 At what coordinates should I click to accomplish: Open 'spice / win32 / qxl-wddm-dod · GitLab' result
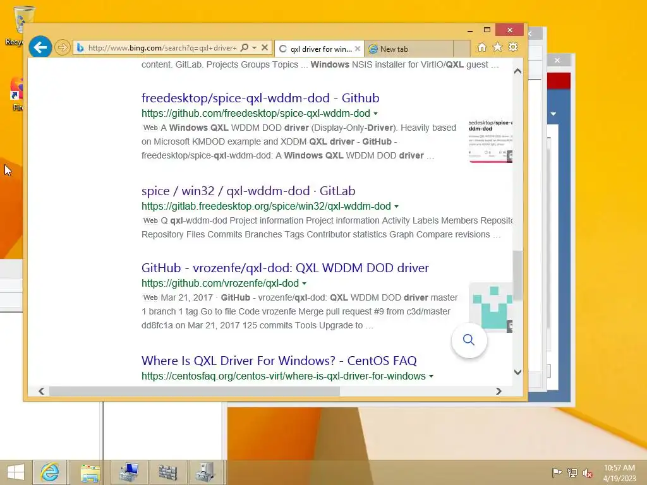pyautogui.click(x=248, y=191)
